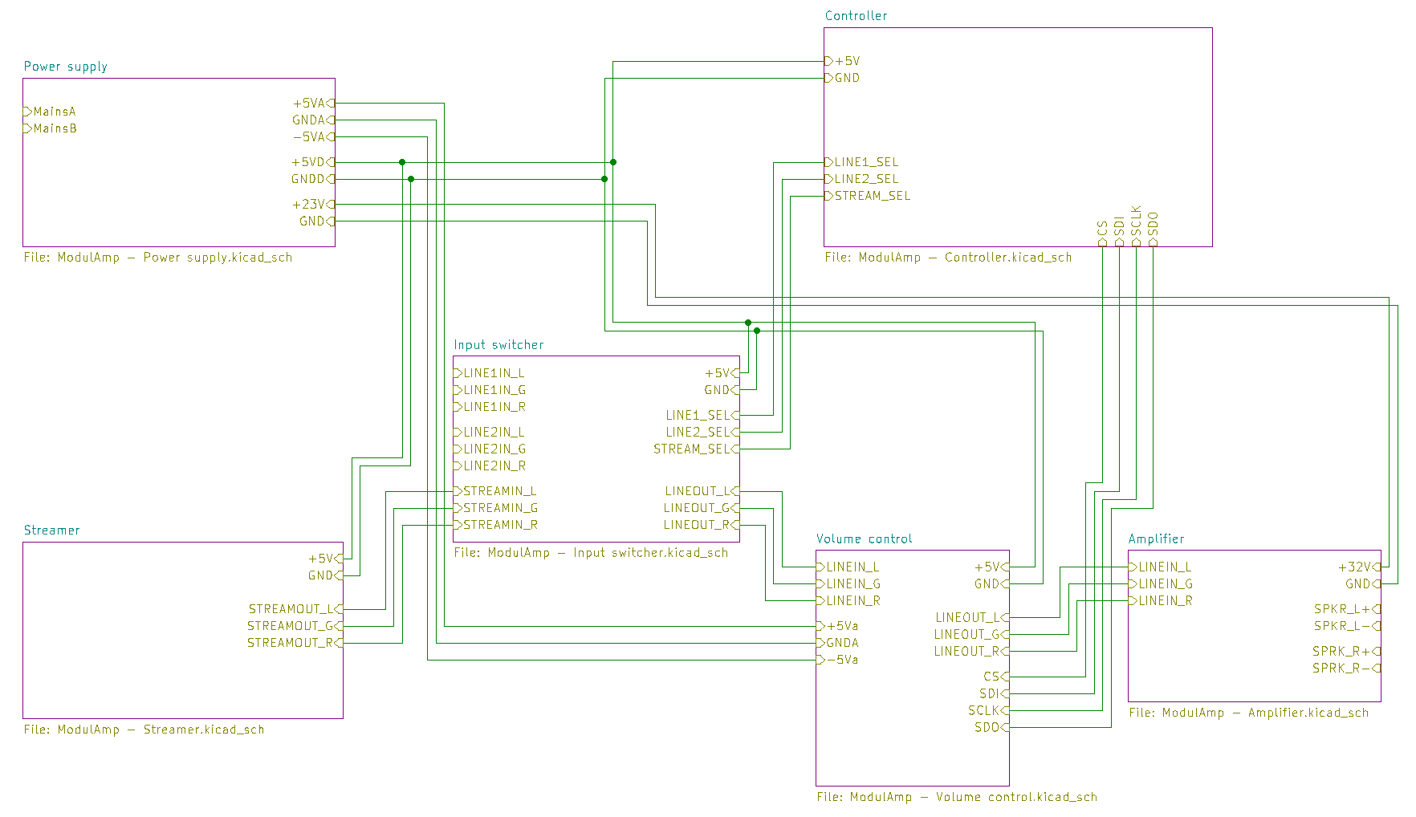Viewport: 1416px width, 817px height.
Task: Select the Volume control sheet title
Action: click(x=864, y=539)
